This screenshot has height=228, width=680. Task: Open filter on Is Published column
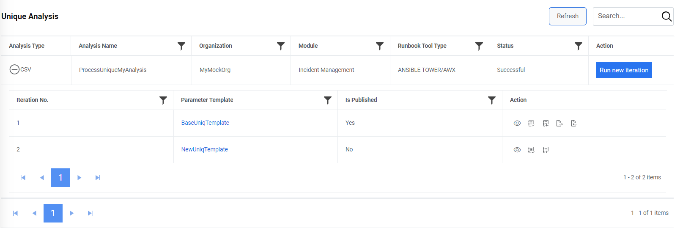491,100
